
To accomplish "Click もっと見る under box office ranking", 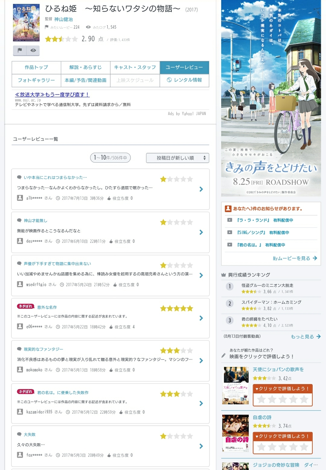I will point(305,337).
